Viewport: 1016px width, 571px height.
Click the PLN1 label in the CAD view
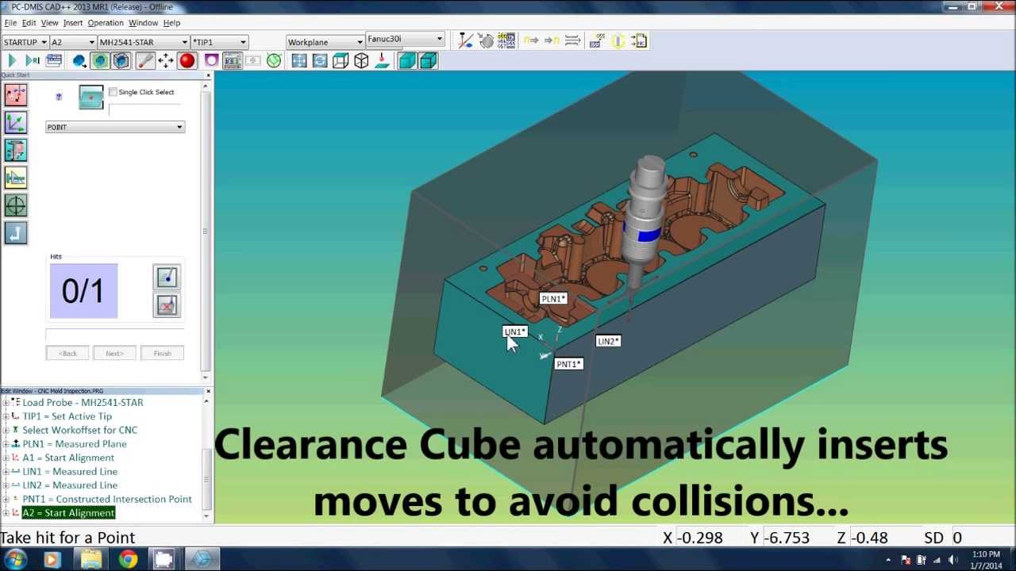click(553, 299)
